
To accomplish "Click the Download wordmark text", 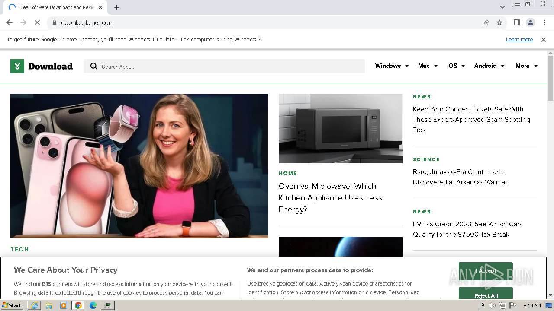I will 50,66.
